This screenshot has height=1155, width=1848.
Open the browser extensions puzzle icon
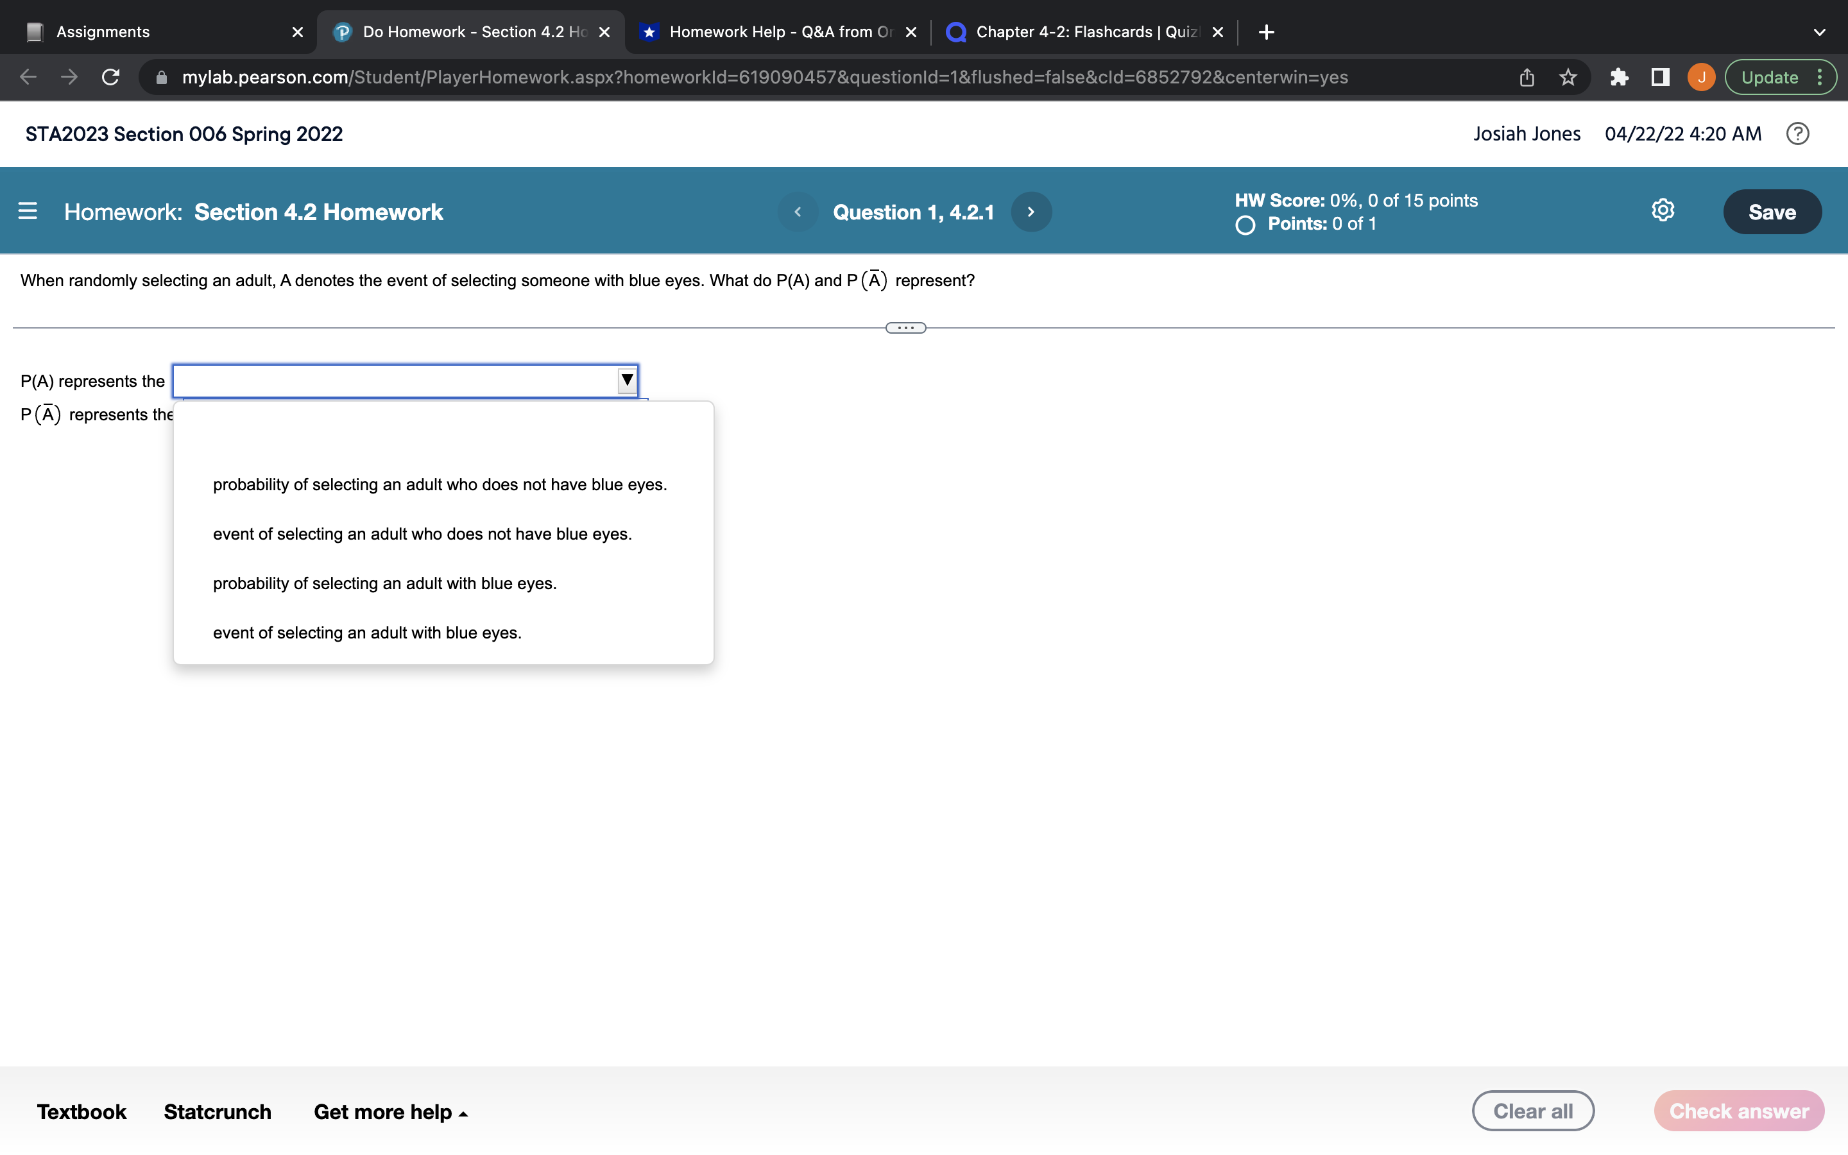1619,76
